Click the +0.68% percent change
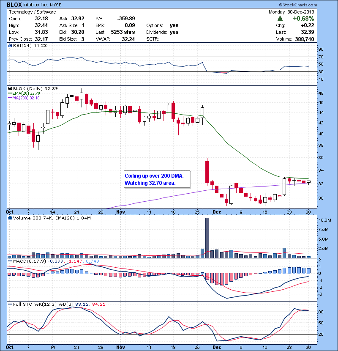Image resolution: width=338 pixels, height=351 pixels. [303, 19]
